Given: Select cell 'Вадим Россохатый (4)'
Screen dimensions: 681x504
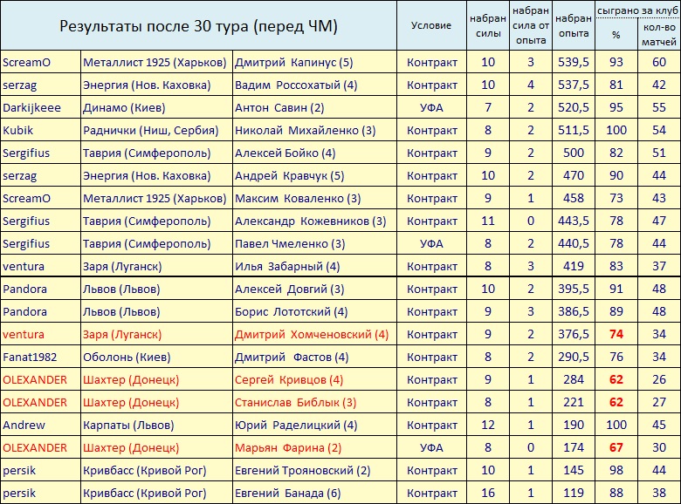Looking at the screenshot, I should click(x=296, y=85).
